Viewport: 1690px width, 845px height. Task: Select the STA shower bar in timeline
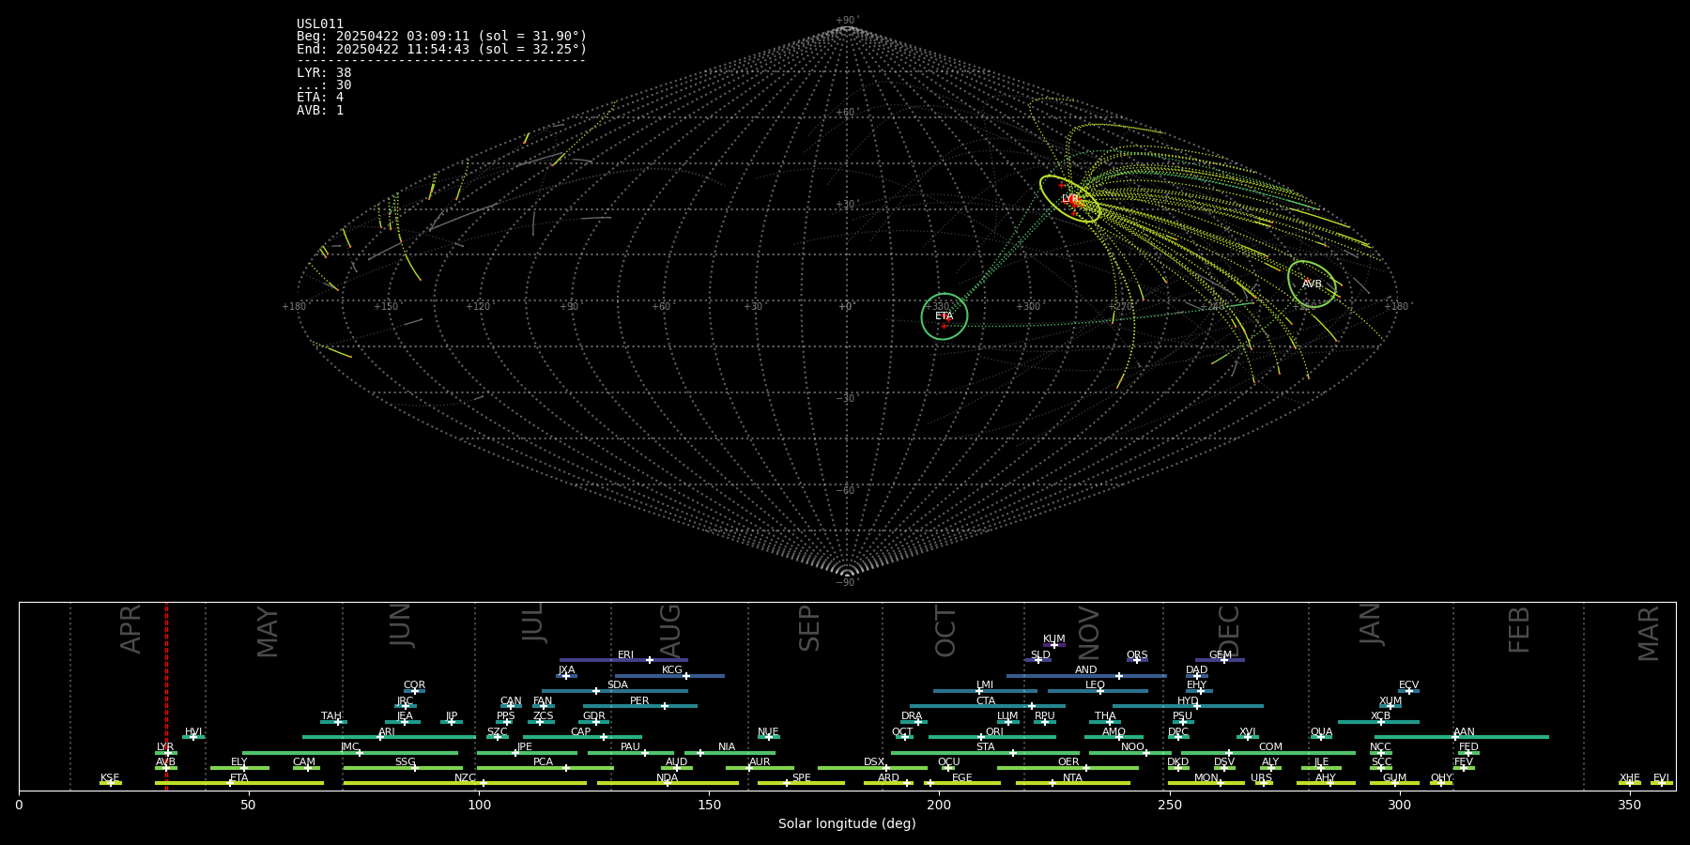point(985,752)
